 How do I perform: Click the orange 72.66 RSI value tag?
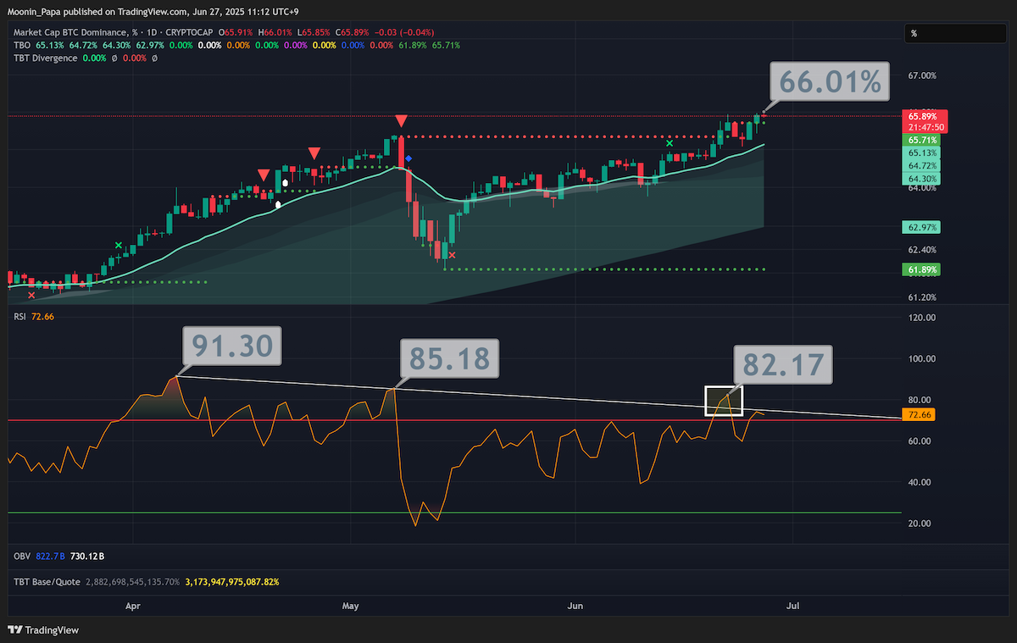coord(920,414)
